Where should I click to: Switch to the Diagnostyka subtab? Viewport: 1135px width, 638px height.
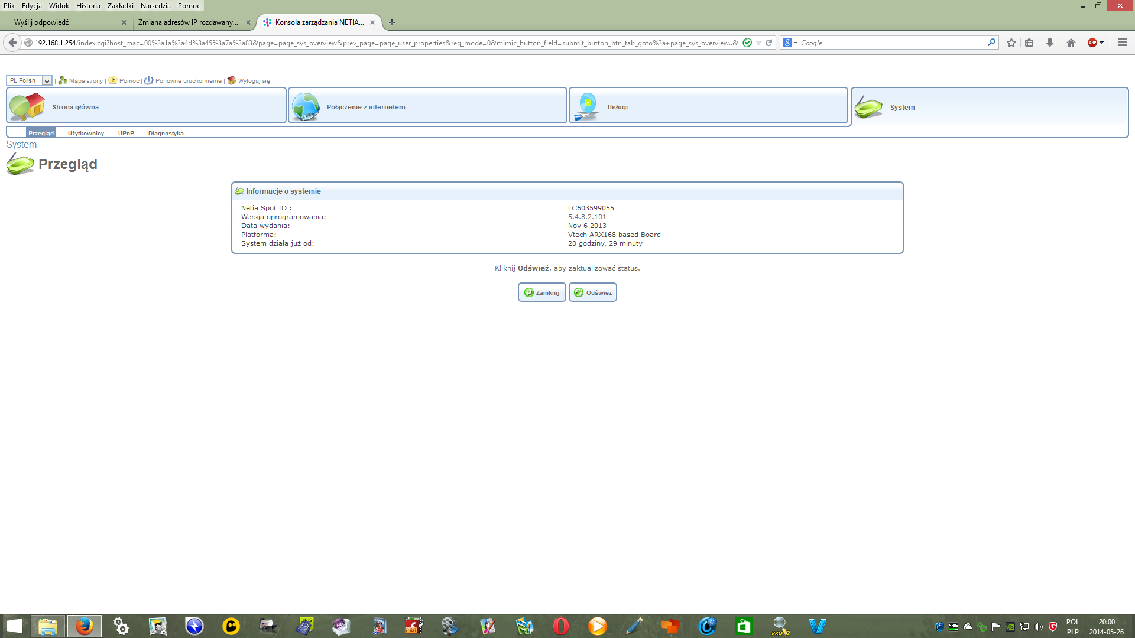point(166,133)
